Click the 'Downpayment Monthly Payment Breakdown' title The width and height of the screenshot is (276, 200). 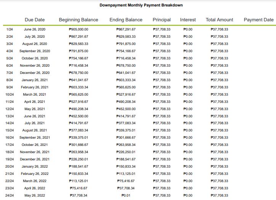(x=141, y=5)
